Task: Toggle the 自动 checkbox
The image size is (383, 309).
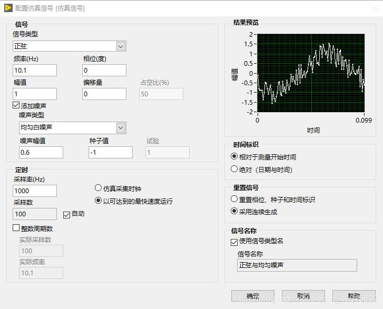Action: [66, 215]
